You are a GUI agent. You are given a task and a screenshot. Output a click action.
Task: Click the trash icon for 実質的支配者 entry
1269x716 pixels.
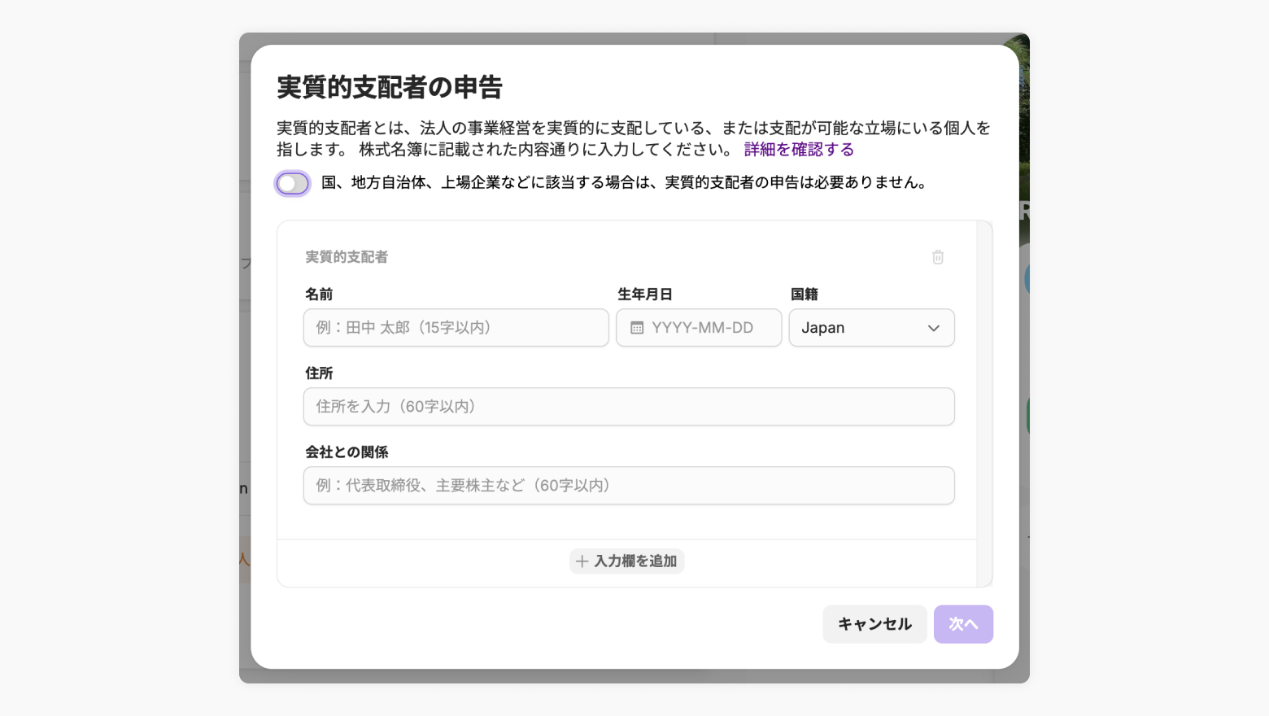(938, 257)
